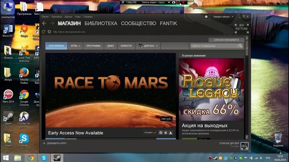
Task: Open the Steam menu
Action: pos(45,17)
